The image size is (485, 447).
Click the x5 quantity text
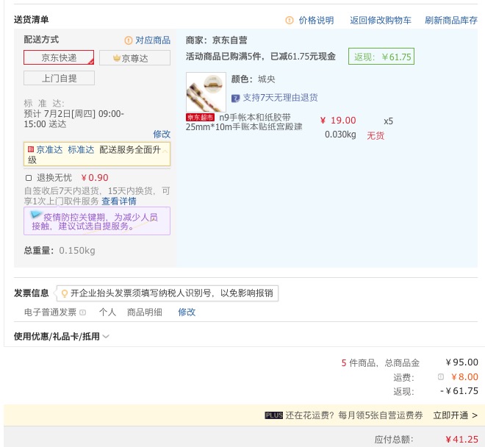tap(388, 121)
